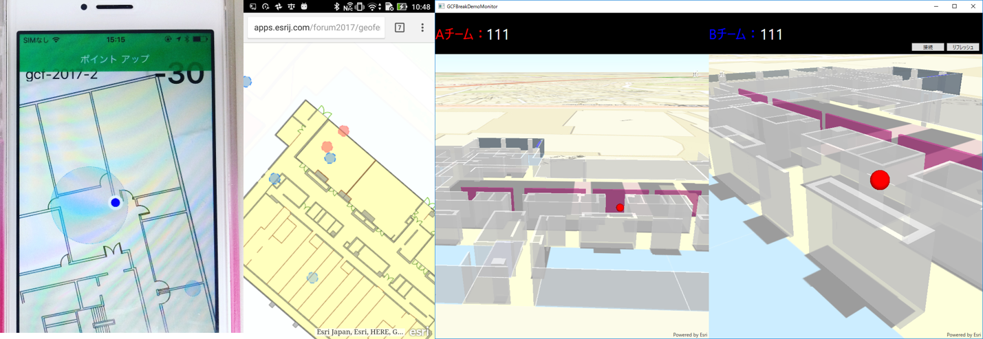The height and width of the screenshot is (339, 983).
Task: Select the red sphere in the A team 3D view
Action: 620,208
